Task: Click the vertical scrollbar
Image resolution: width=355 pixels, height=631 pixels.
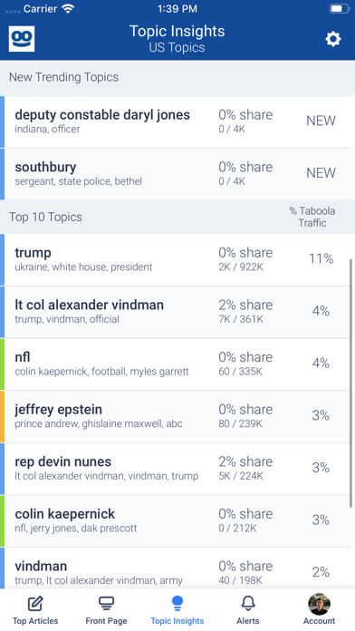Action: [x=351, y=383]
